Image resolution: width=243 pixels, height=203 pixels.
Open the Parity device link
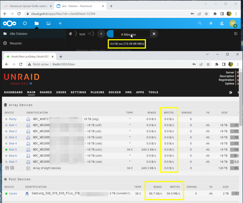[x=13, y=119]
